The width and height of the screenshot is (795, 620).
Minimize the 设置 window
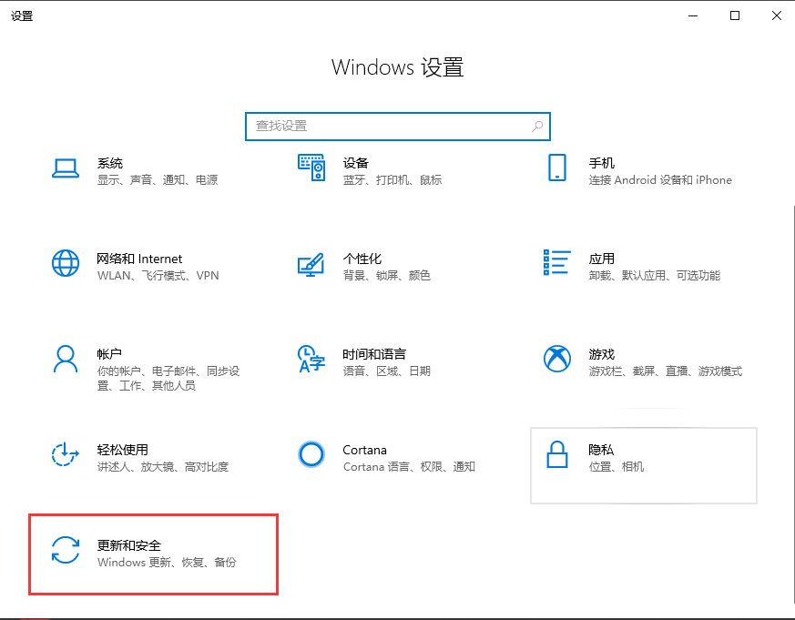[x=693, y=15]
